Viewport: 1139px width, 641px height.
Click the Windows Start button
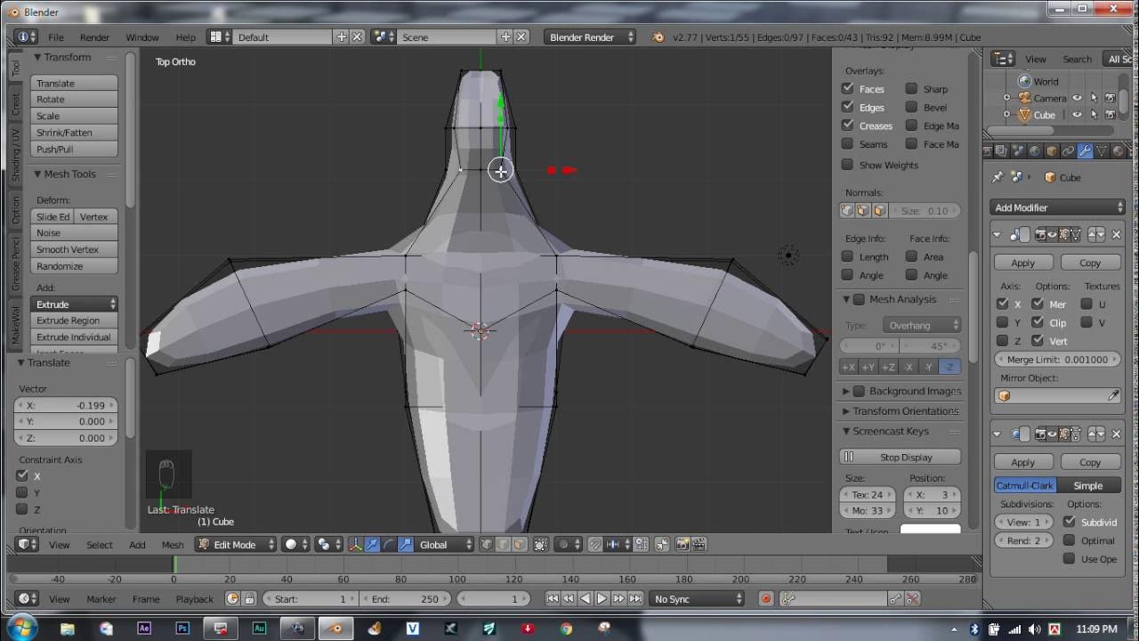[x=21, y=628]
